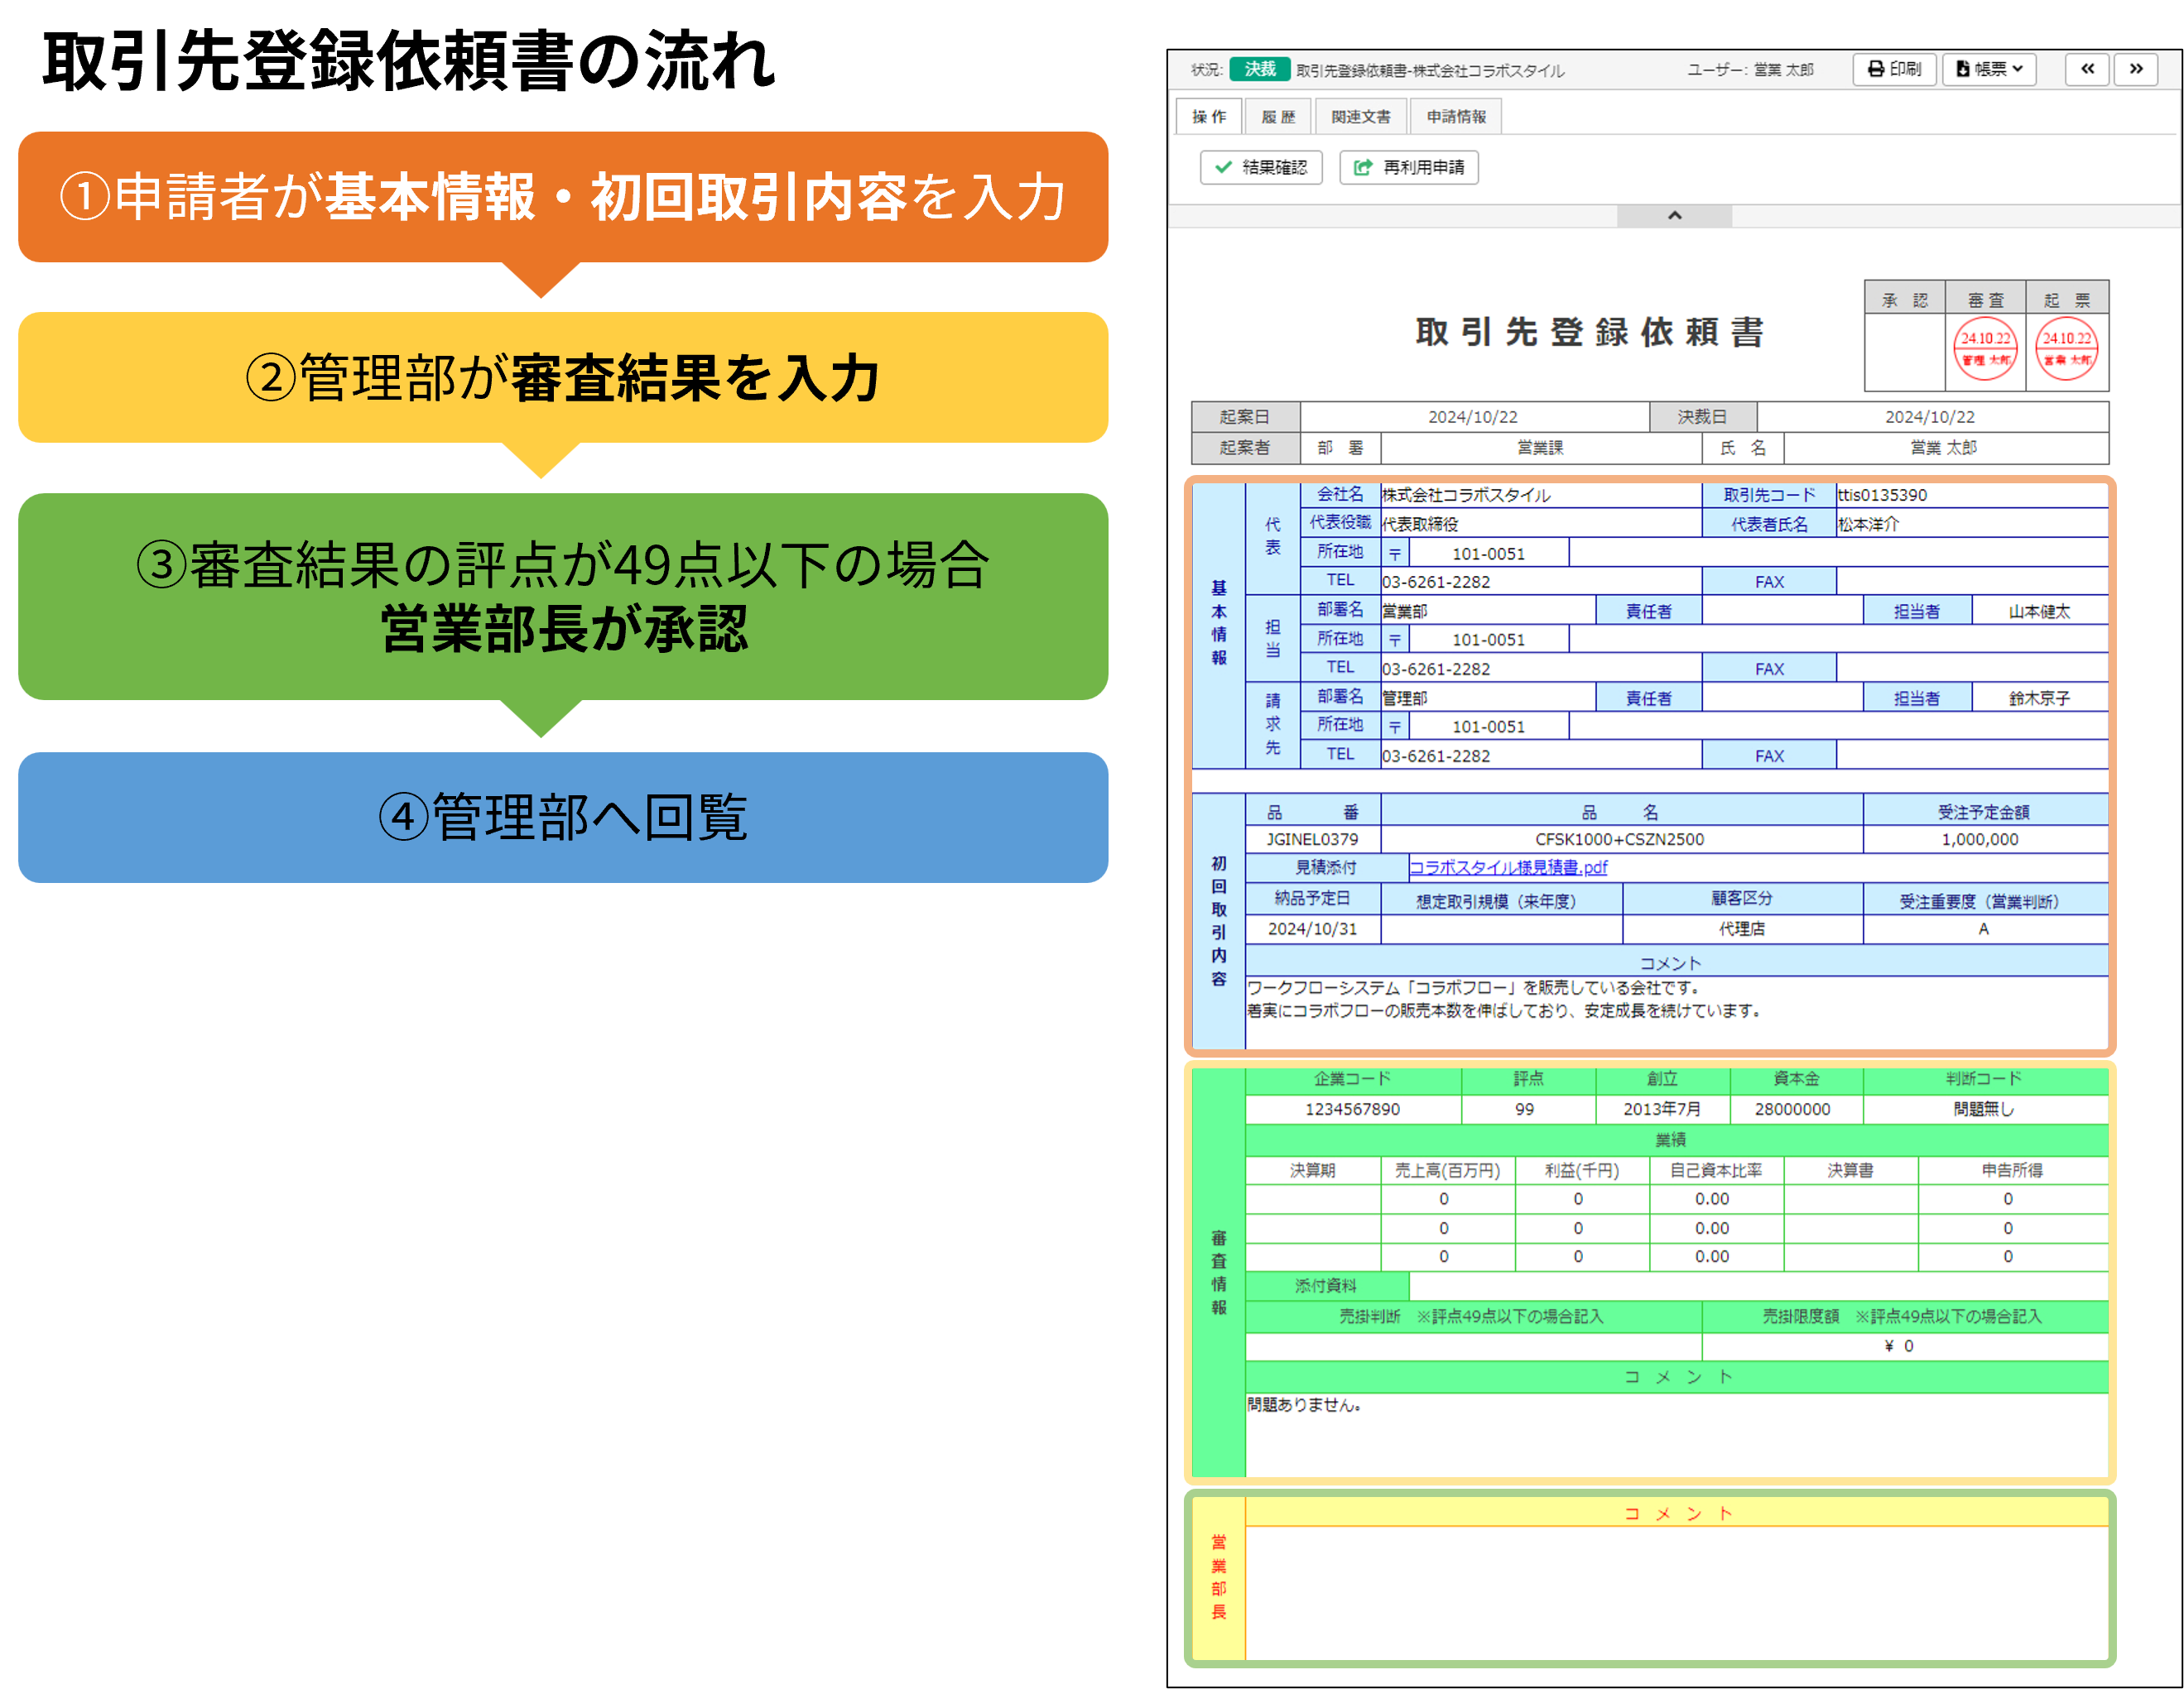The image size is (2184, 1689).
Task: Click the 顧客区分 value 代理店
Action: (1742, 929)
